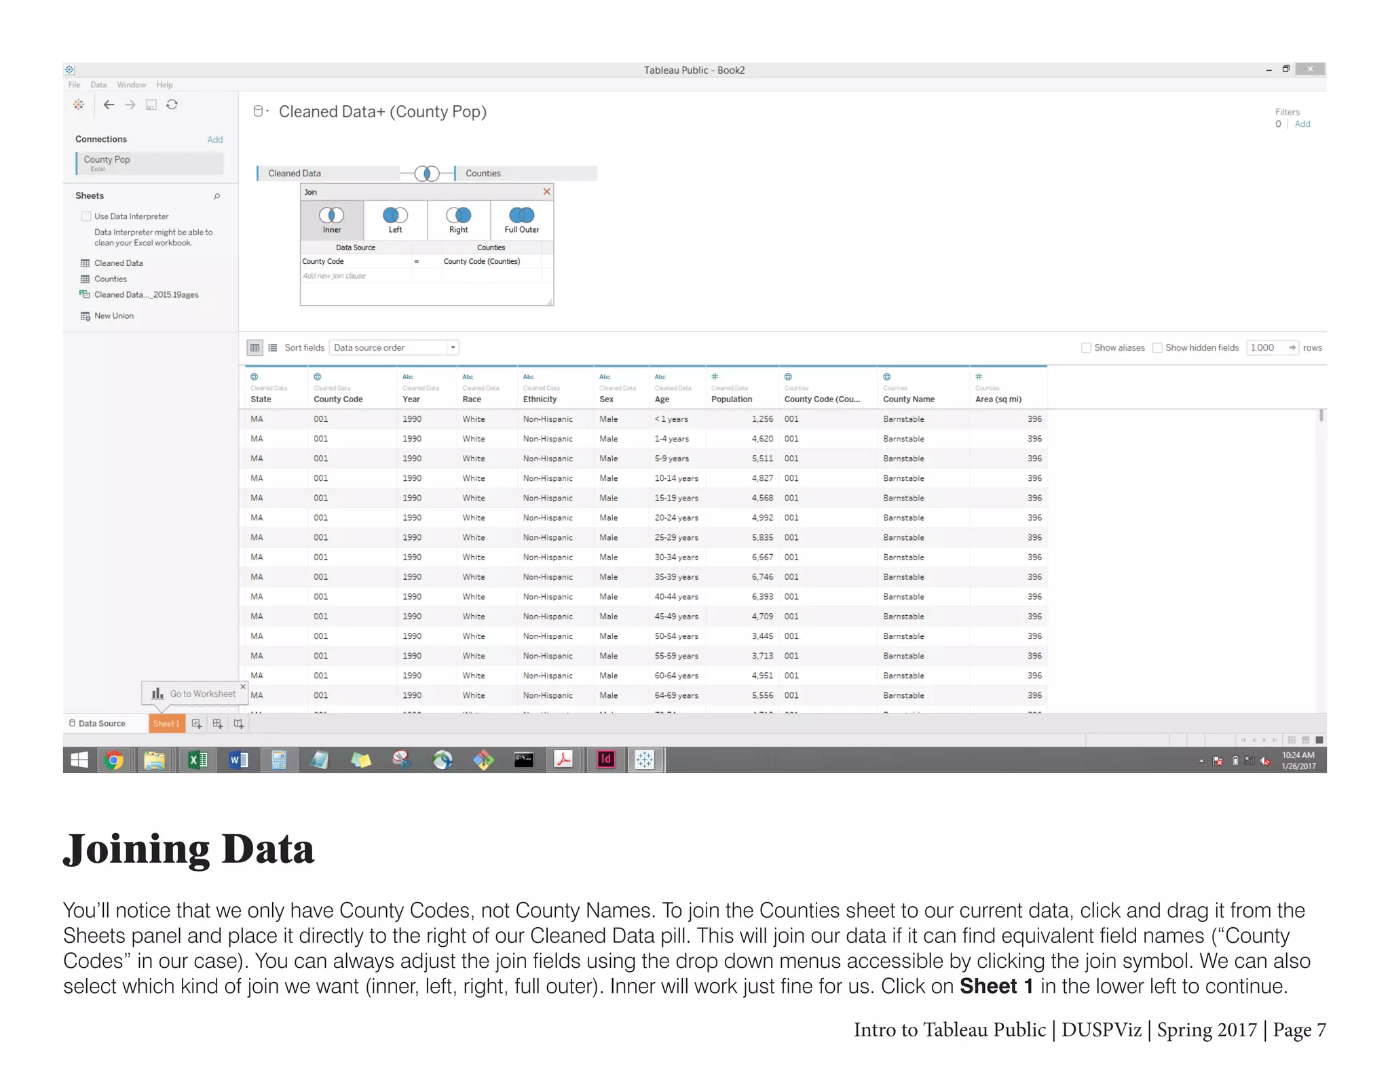Click the Go to Worksheet tooltip
The height and width of the screenshot is (1073, 1390).
coord(194,694)
